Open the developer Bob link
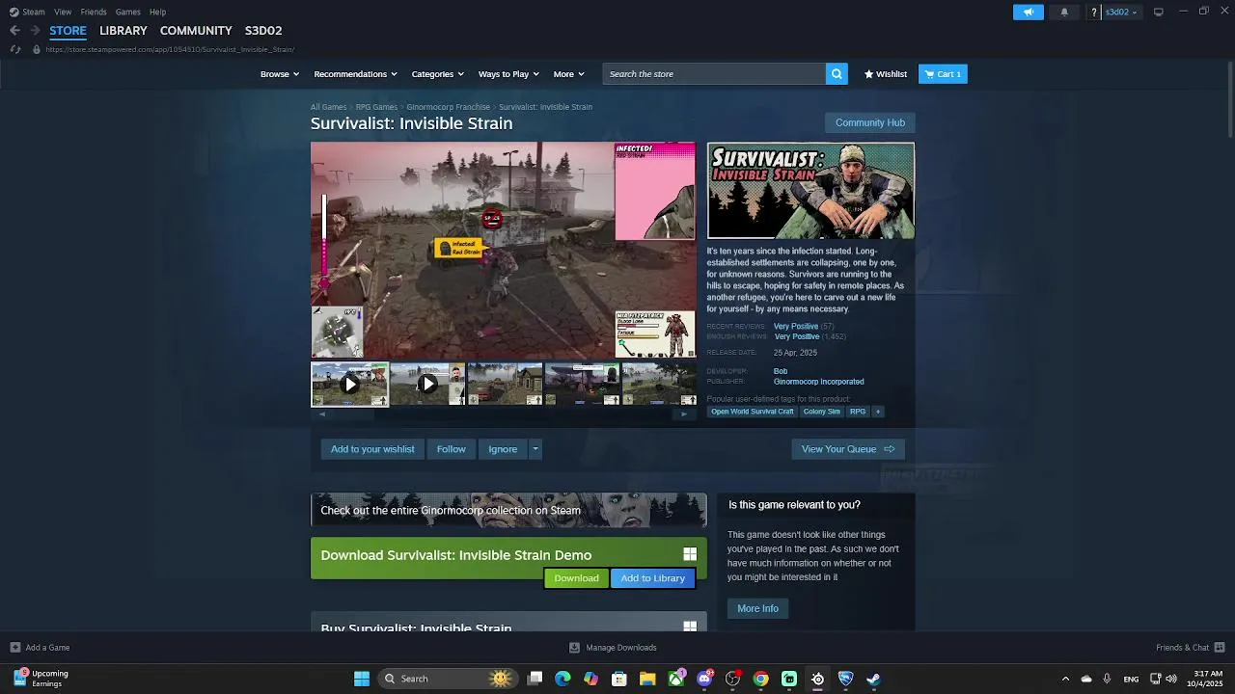The image size is (1235, 694). 781,371
